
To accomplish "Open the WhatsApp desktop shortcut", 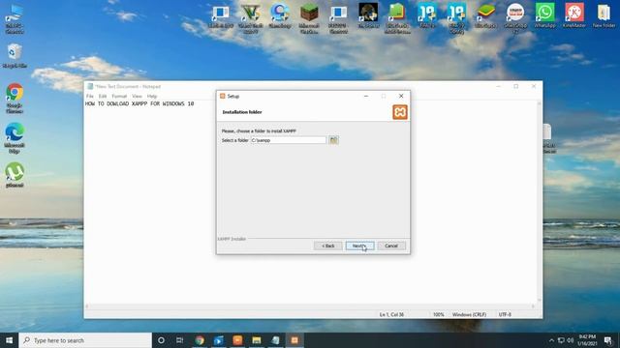I will [x=544, y=15].
